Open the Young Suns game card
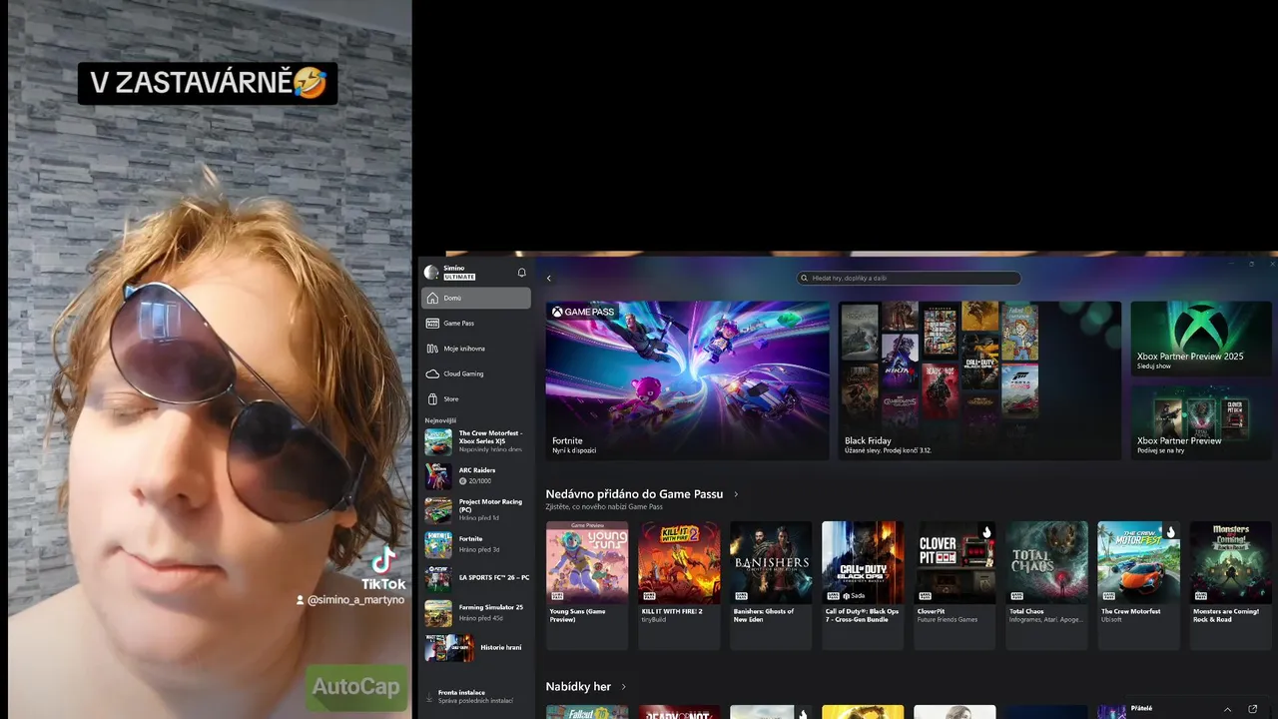 (587, 585)
